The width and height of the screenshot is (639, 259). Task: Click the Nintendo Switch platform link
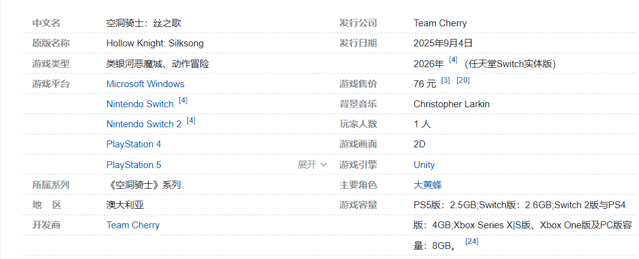[140, 104]
